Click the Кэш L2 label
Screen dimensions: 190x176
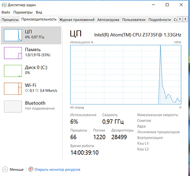[143, 149]
